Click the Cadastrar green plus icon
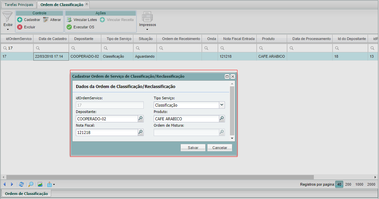This screenshot has height=199, width=379. pyautogui.click(x=20, y=20)
